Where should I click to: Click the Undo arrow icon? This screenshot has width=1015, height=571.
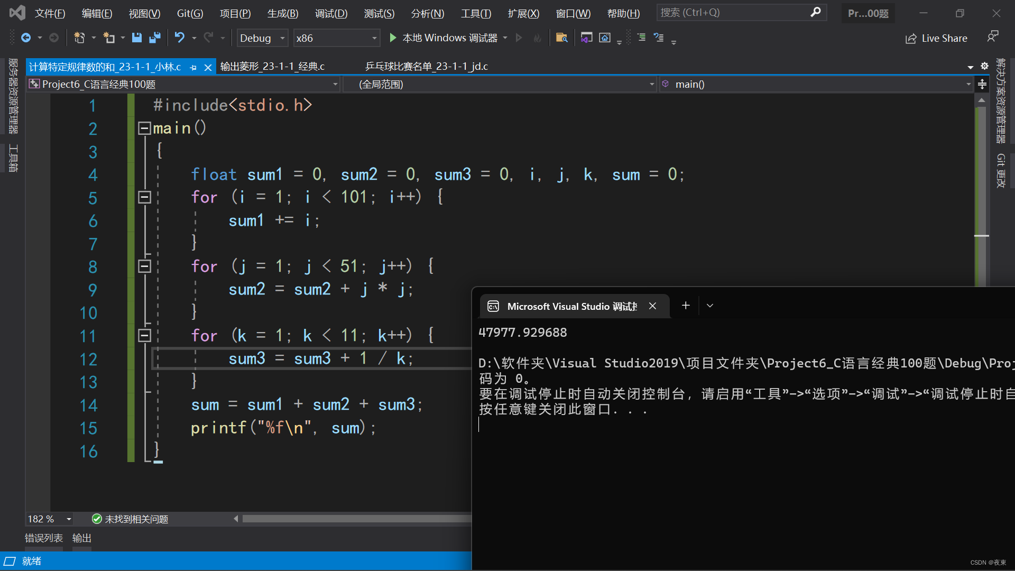coord(180,38)
